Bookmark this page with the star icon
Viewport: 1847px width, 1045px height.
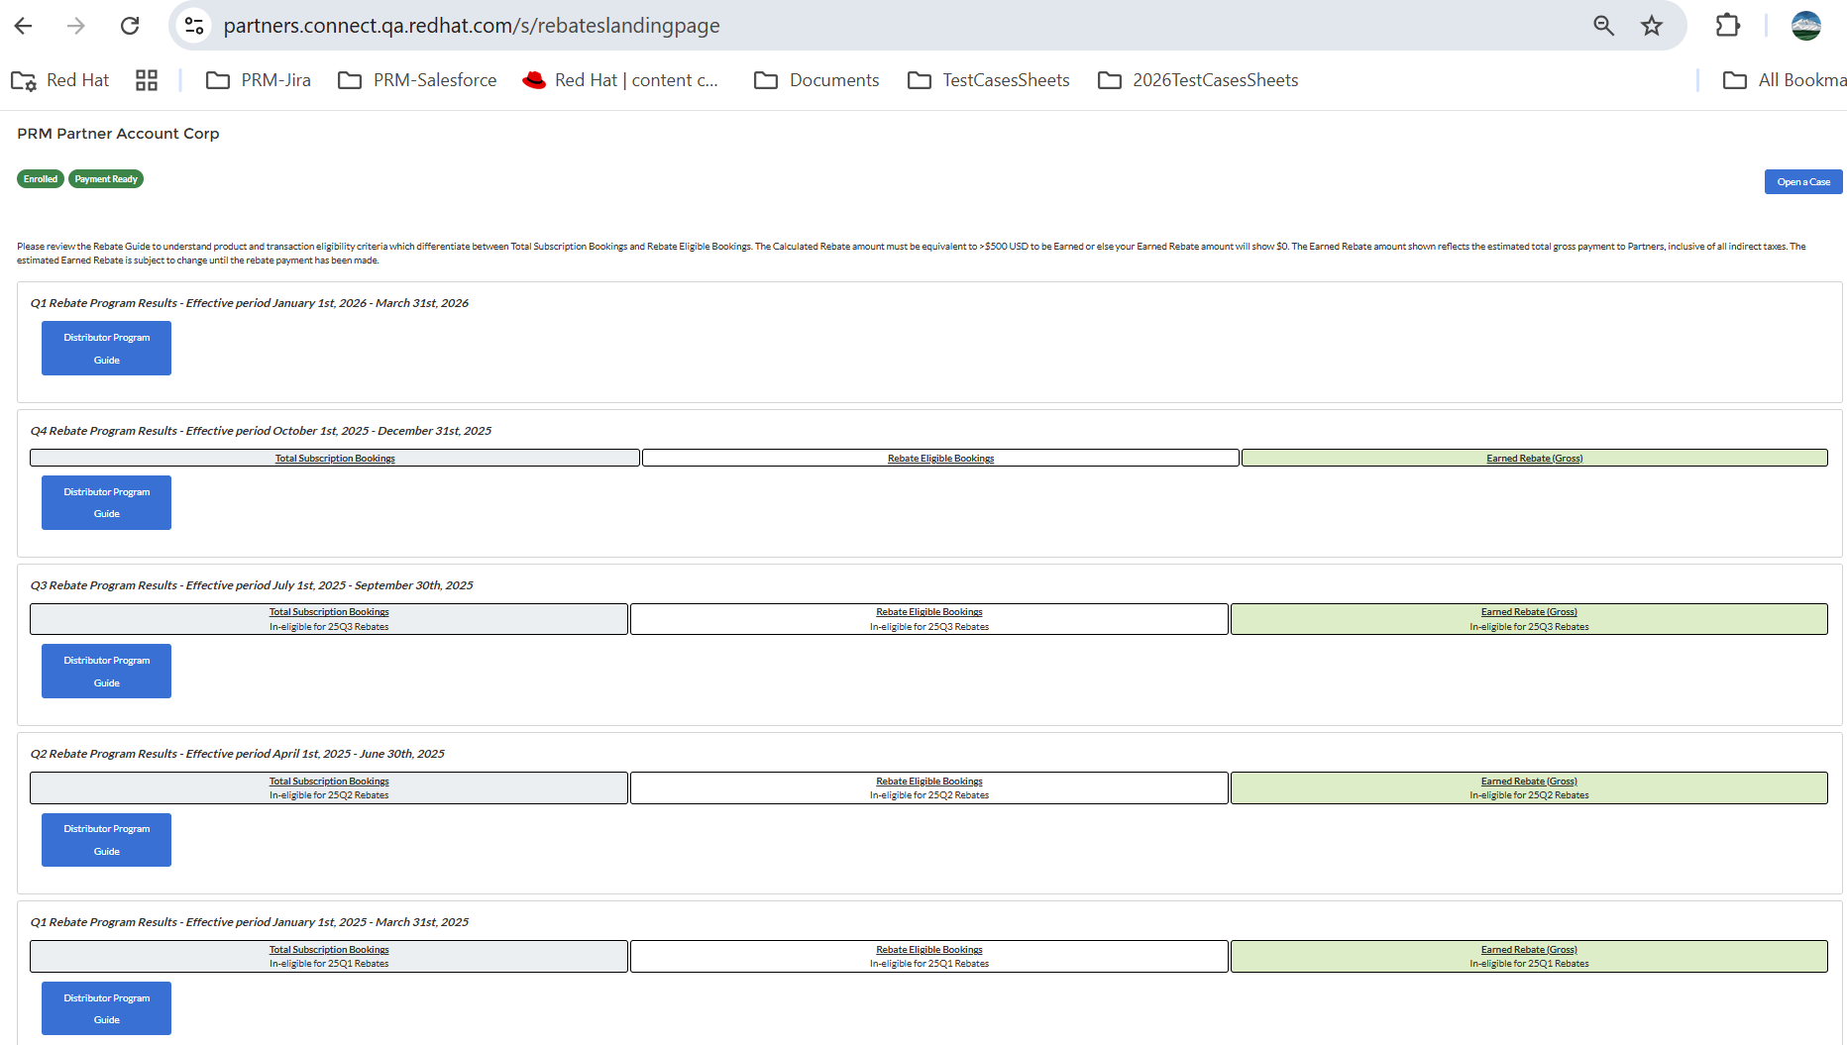coord(1651,26)
